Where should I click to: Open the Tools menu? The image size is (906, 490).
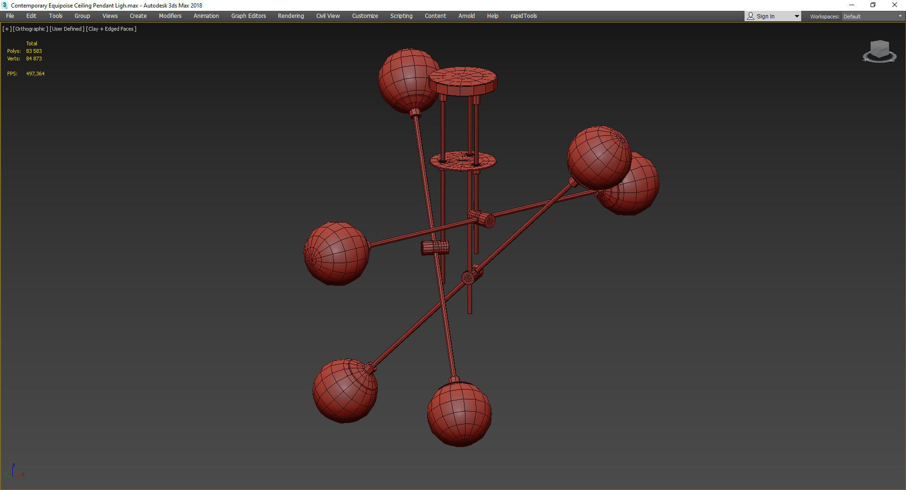click(x=56, y=16)
